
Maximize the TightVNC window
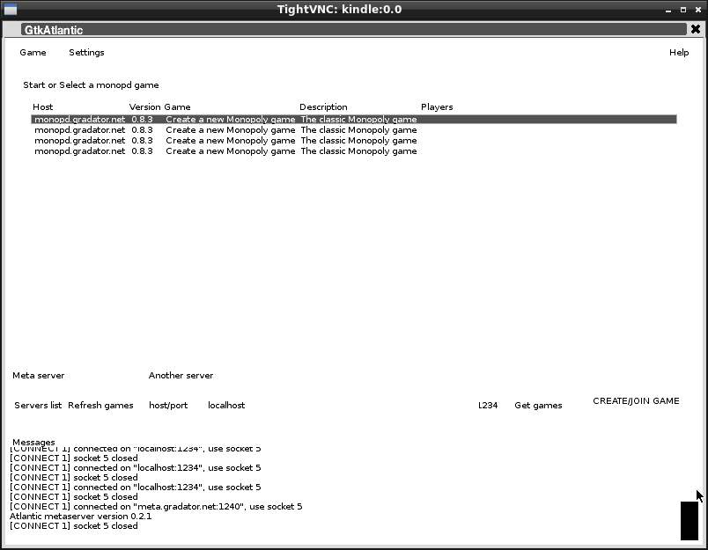(x=683, y=10)
